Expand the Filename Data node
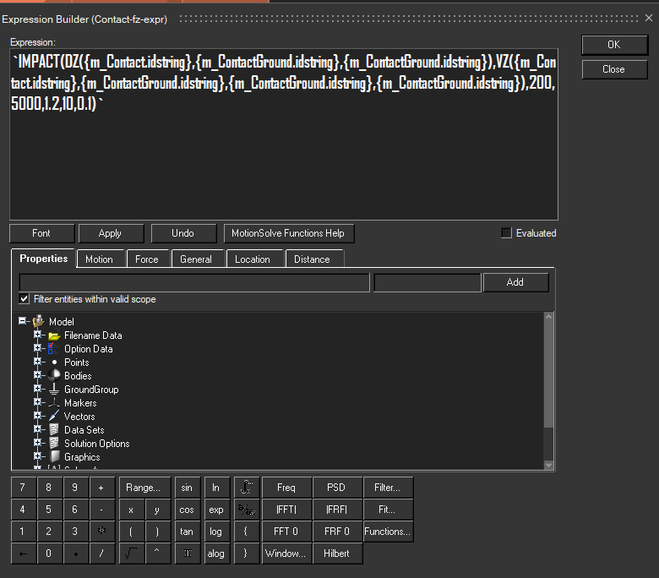The height and width of the screenshot is (578, 659). point(37,335)
